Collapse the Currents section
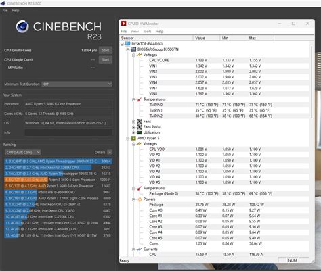 [133, 249]
